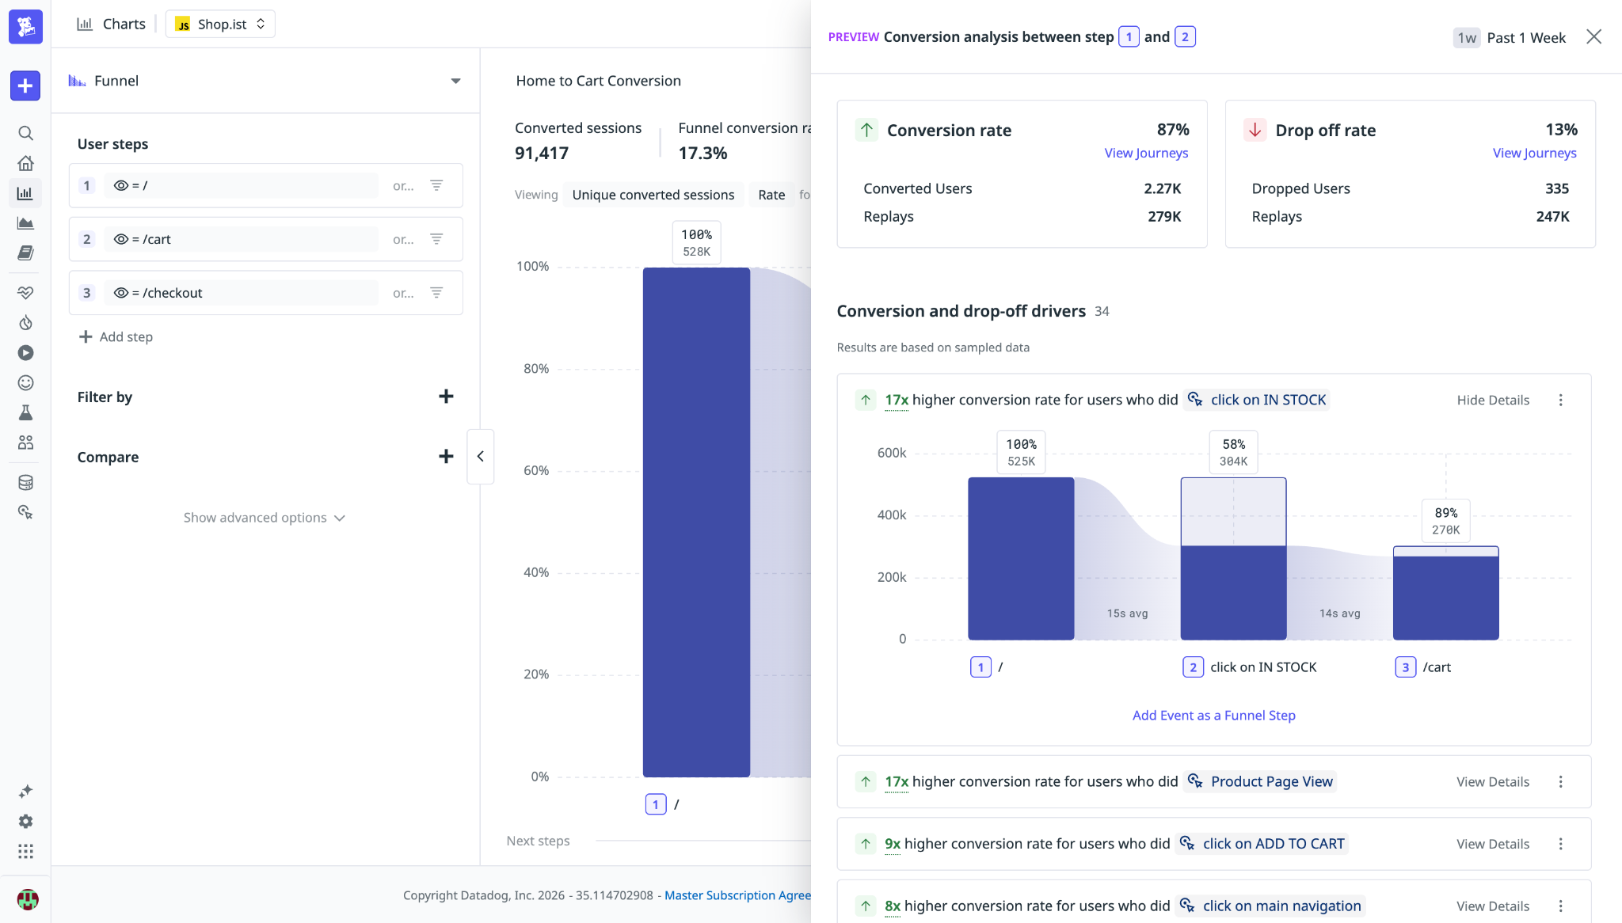Viewport: 1622px width, 923px height.
Task: Click Add step in User steps
Action: (116, 337)
